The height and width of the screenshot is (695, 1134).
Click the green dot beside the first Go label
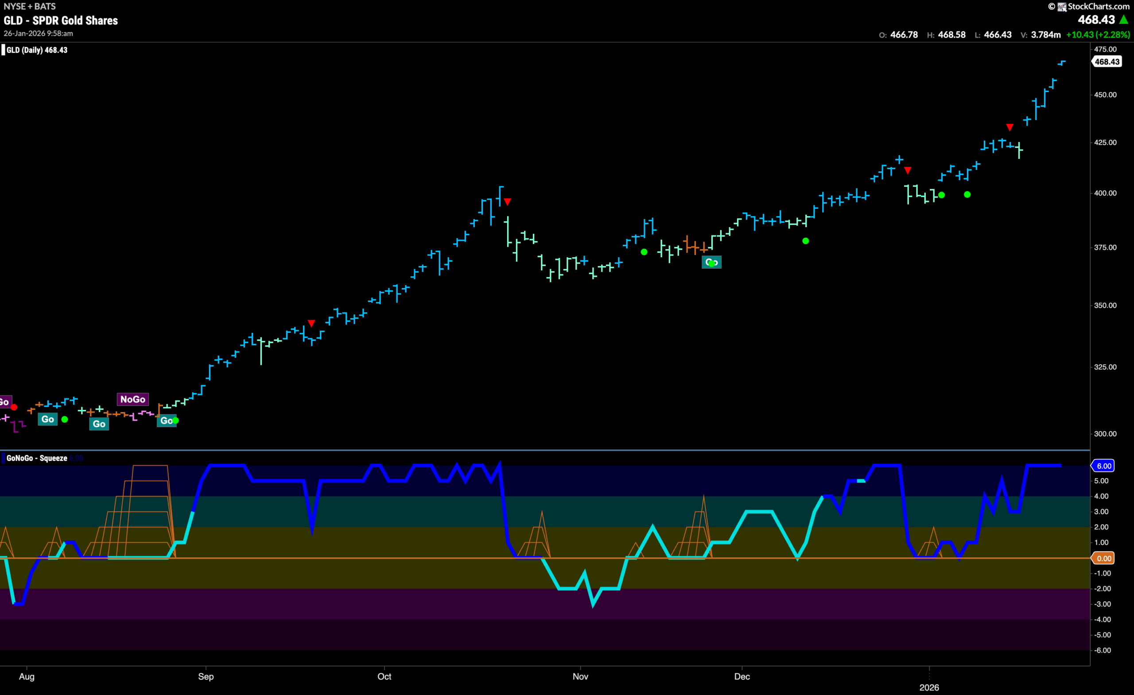click(65, 420)
